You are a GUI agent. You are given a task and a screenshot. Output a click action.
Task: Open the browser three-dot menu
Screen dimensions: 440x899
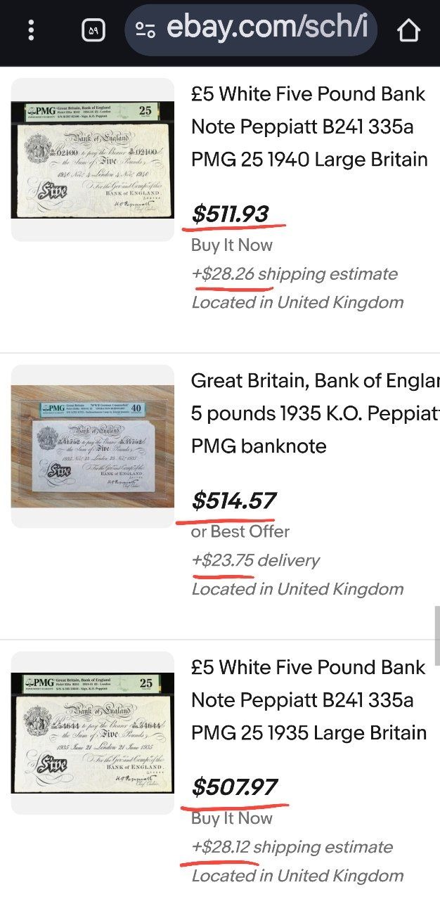(x=31, y=30)
